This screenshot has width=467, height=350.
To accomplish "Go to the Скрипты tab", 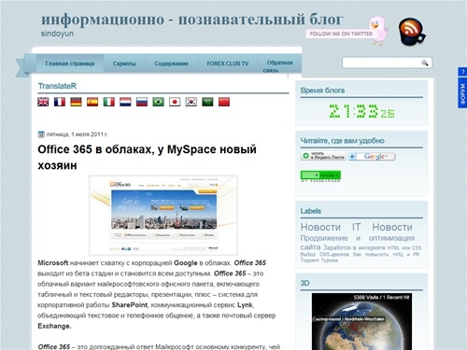I will tap(124, 63).
